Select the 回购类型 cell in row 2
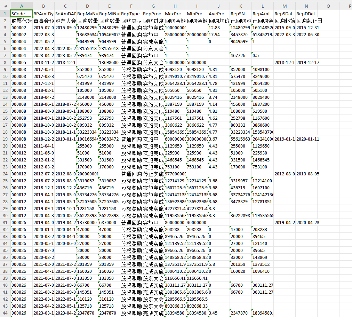352x317 pixels. click(131, 21)
